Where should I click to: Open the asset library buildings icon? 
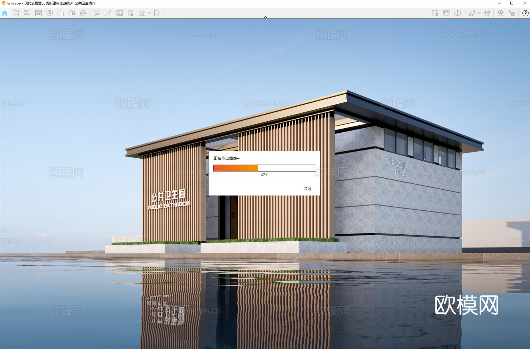61,13
